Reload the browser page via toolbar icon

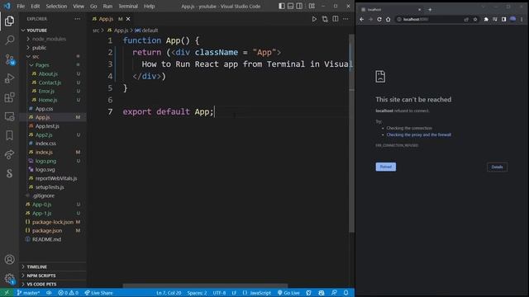click(x=379, y=20)
